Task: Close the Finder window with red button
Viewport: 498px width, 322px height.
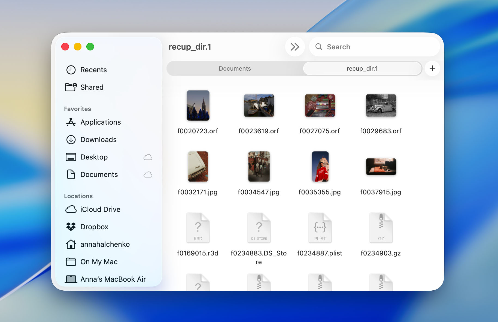Action: coord(65,47)
